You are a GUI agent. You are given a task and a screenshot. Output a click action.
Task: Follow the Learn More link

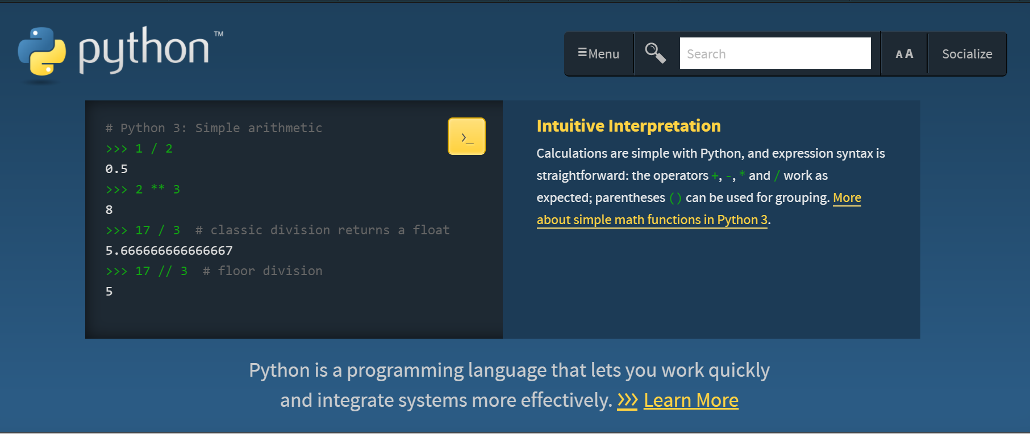691,401
